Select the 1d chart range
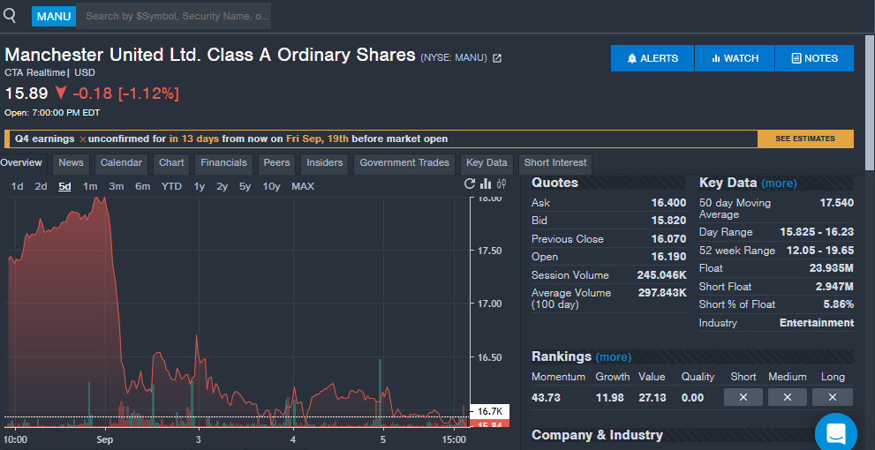 (x=18, y=186)
